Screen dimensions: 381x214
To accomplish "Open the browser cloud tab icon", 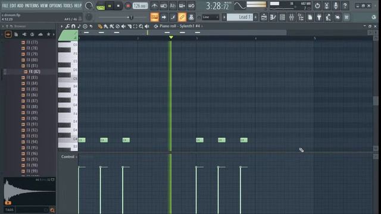I will 40,34.
